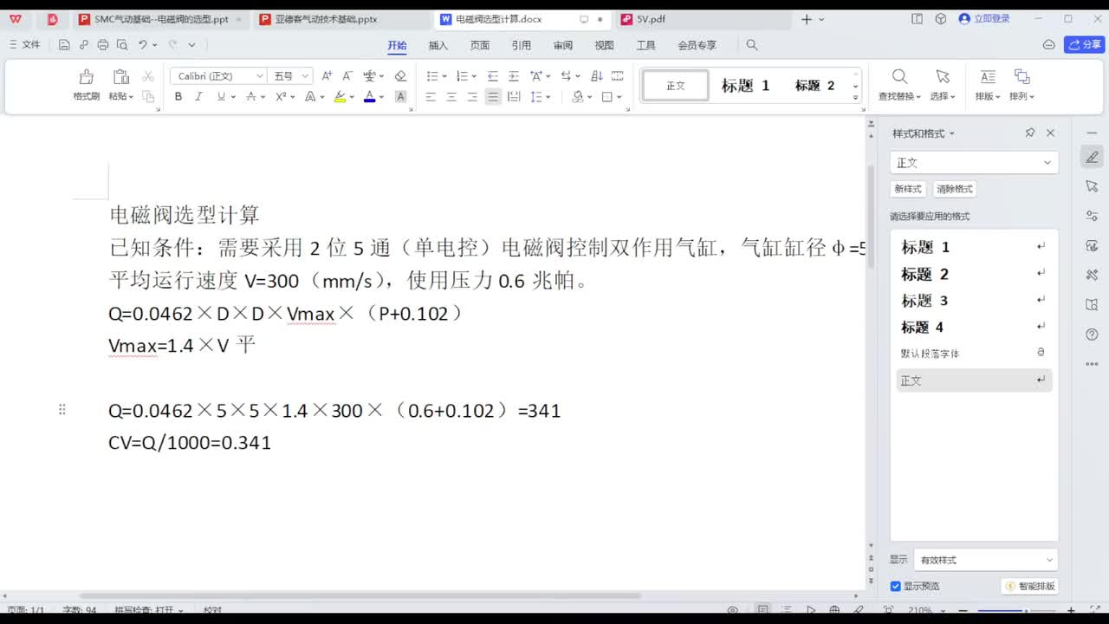Open the Arrange (排列) tool
Image resolution: width=1109 pixels, height=624 pixels.
(1022, 86)
